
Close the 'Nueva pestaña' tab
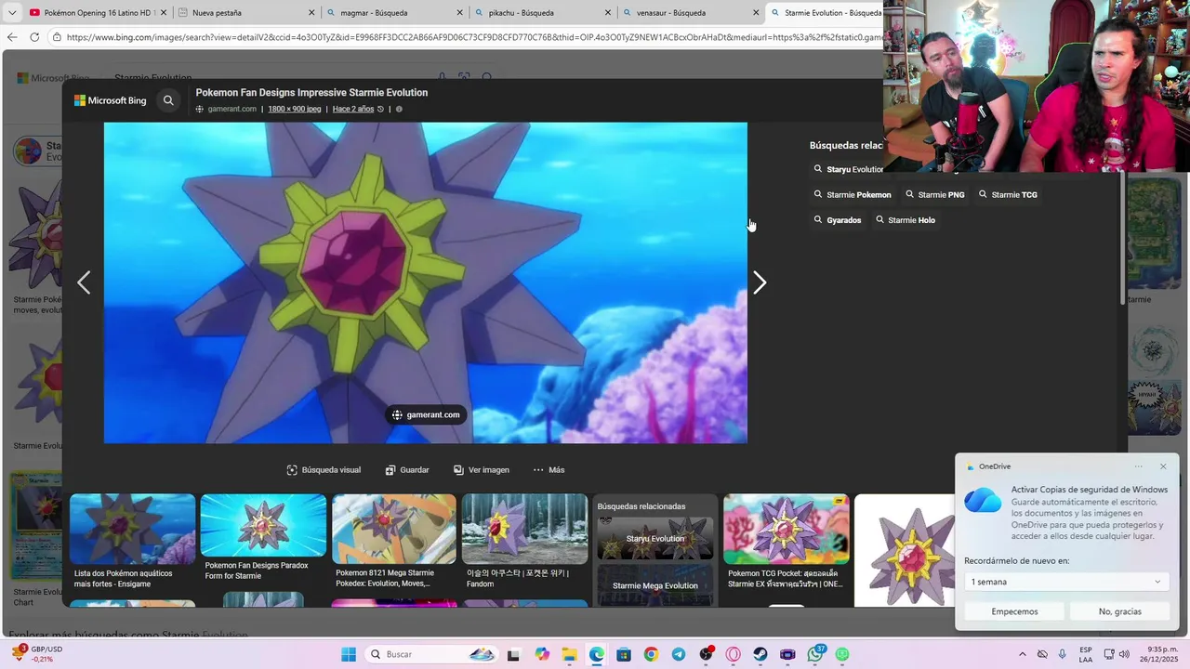tap(311, 13)
